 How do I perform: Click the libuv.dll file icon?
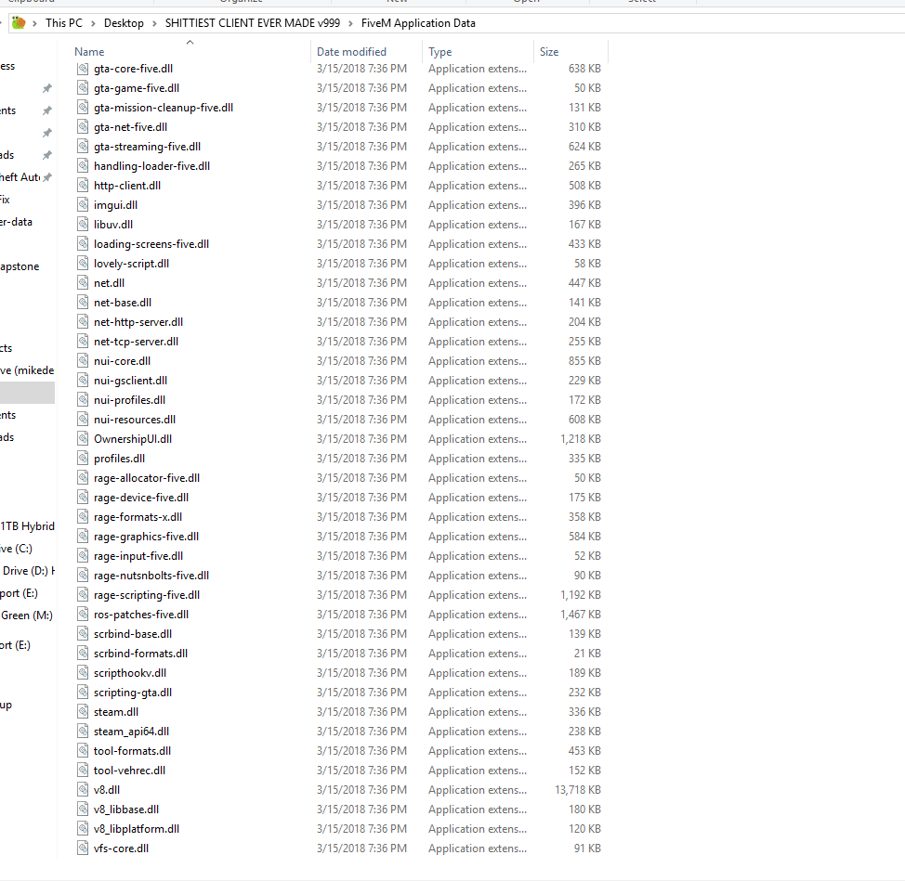pos(83,225)
